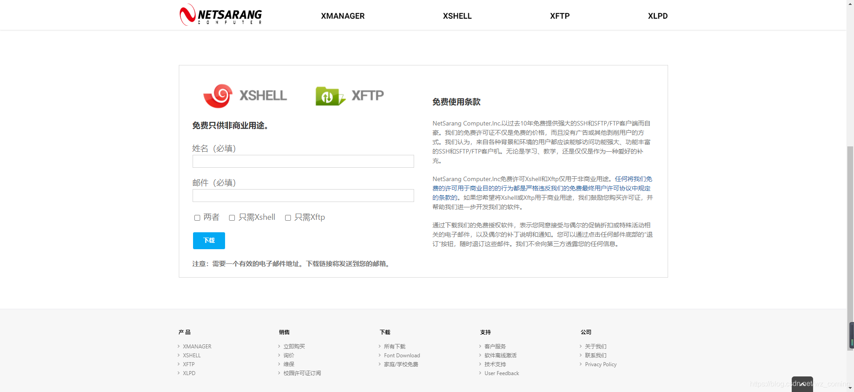854x392 pixels.
Task: Open the XMANAGER navigation menu
Action: [x=342, y=16]
